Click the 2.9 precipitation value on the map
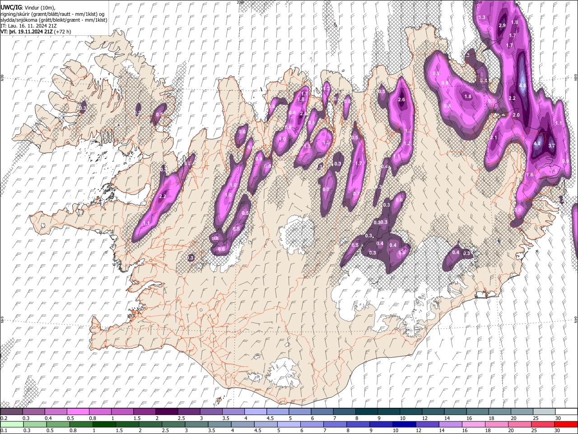 (502, 25)
